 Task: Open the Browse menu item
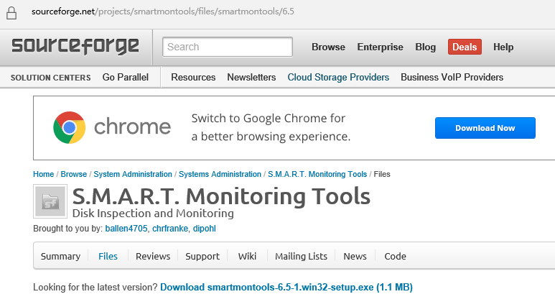(328, 47)
